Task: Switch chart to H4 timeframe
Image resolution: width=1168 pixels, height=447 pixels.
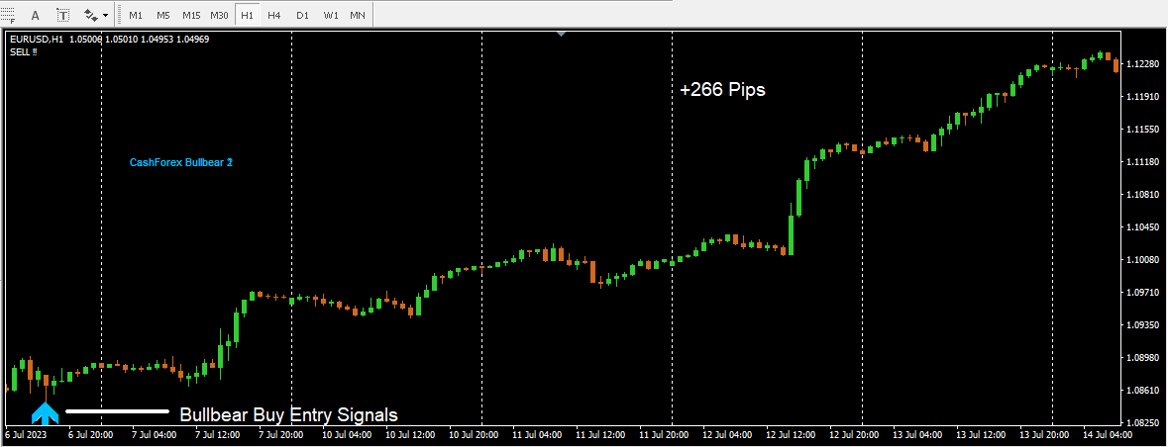Action: point(274,15)
